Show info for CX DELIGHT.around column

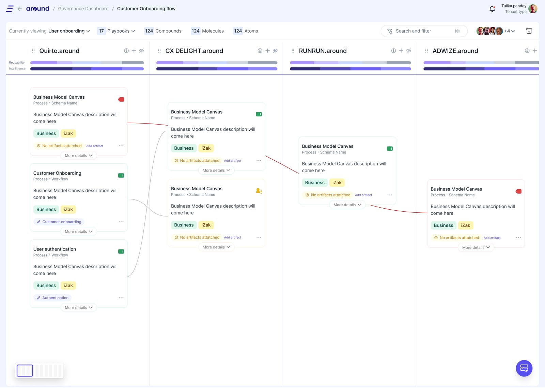[x=260, y=51]
